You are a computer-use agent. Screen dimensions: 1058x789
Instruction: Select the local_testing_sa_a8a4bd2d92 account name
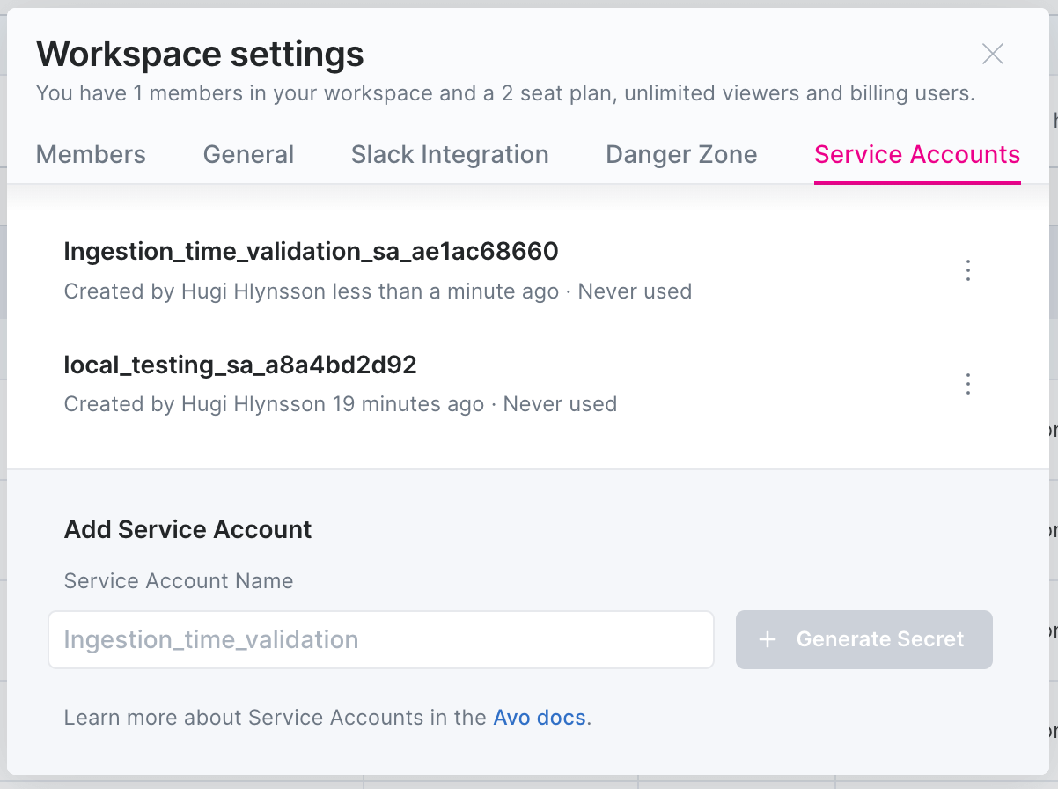[239, 365]
